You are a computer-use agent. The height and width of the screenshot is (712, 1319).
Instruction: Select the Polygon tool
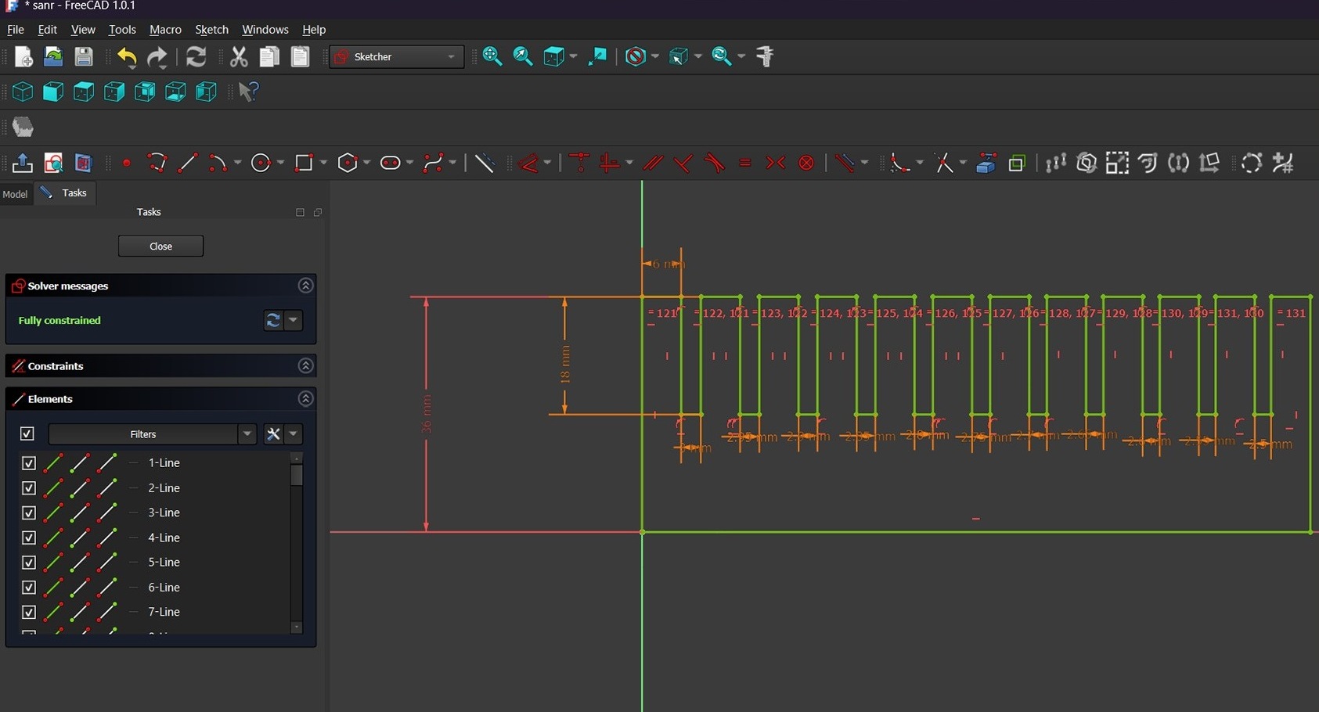coord(348,163)
